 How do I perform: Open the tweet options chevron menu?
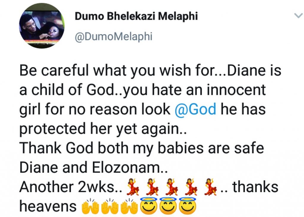click(x=298, y=15)
